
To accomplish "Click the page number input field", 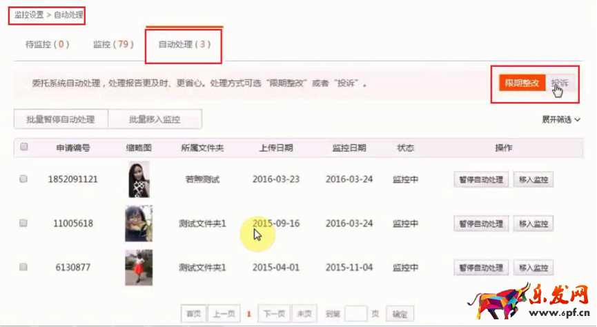I will 355,314.
